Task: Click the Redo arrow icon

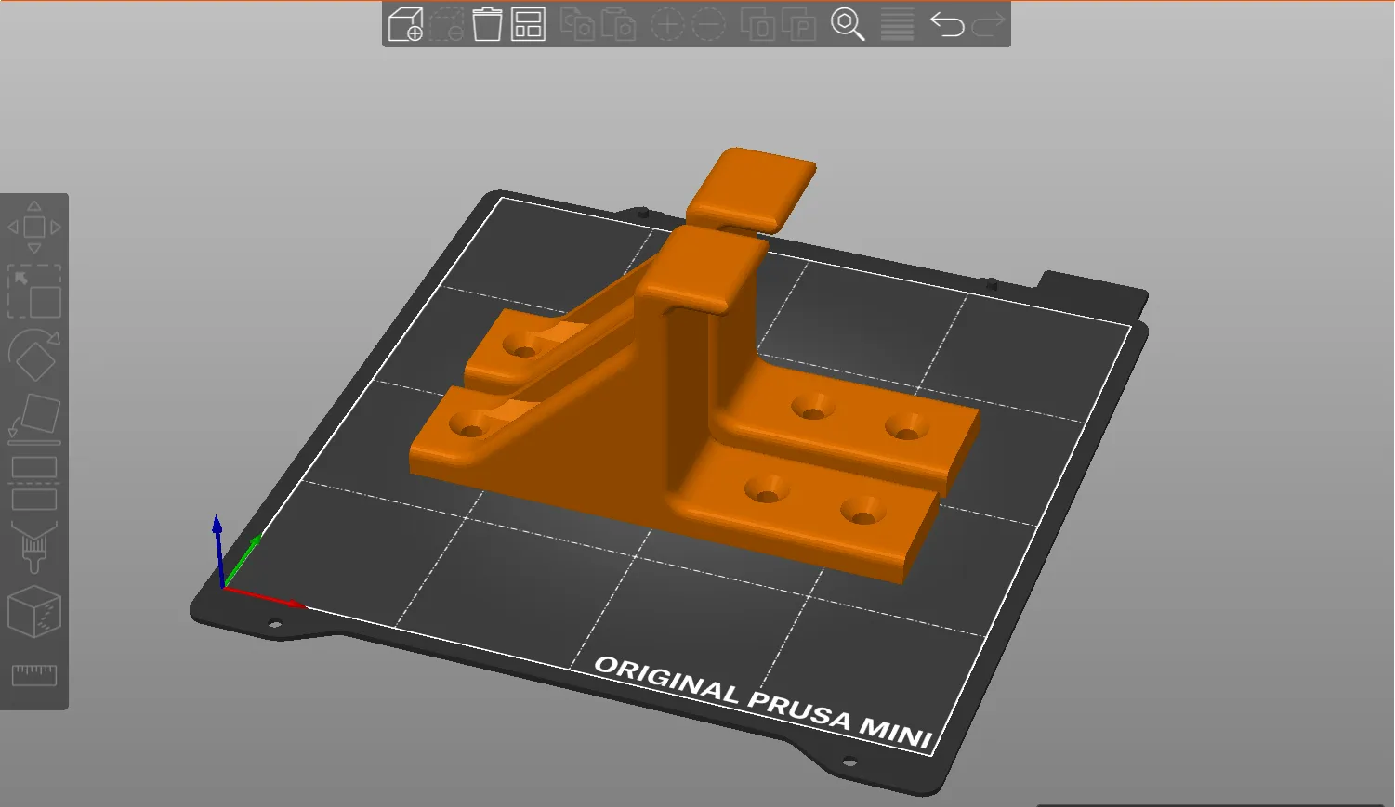Action: point(988,24)
